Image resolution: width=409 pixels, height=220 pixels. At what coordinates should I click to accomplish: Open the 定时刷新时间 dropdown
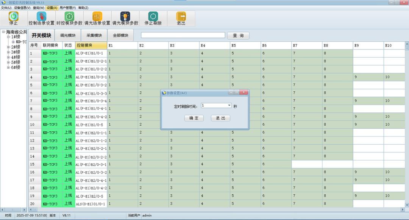(x=229, y=106)
